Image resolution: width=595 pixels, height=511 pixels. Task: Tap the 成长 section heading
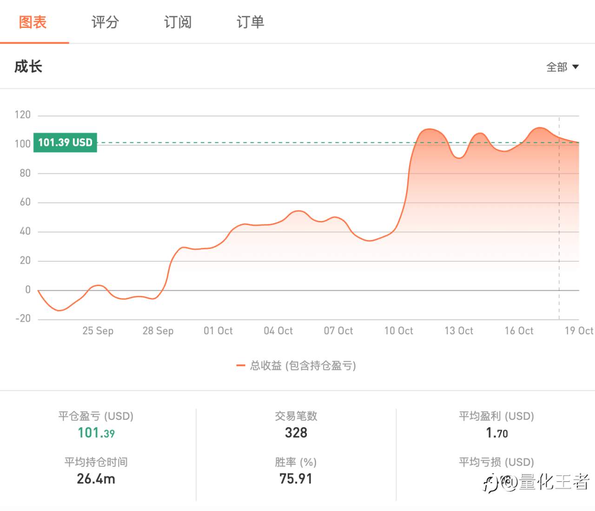(x=28, y=66)
